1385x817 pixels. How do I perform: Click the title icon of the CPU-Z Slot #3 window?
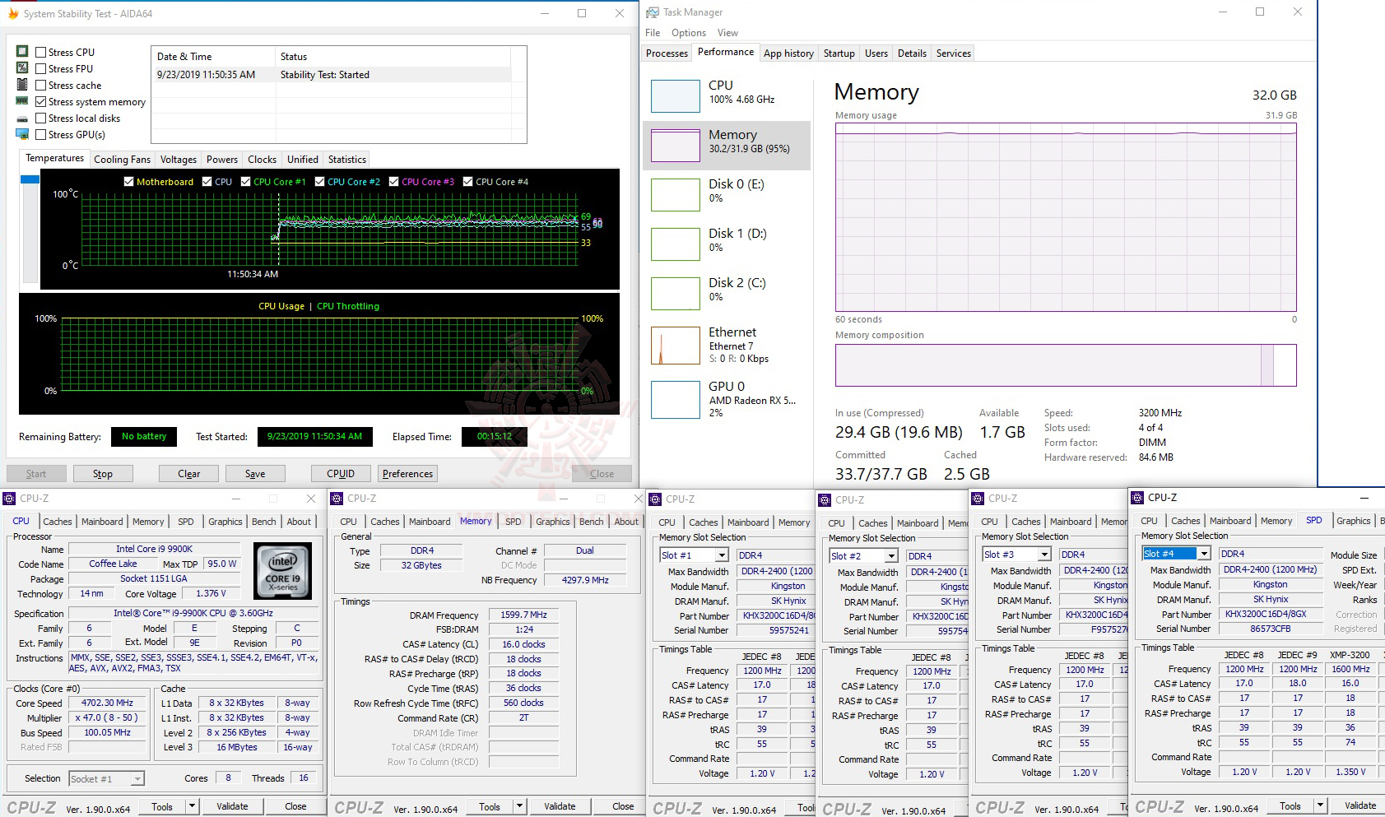click(x=978, y=498)
